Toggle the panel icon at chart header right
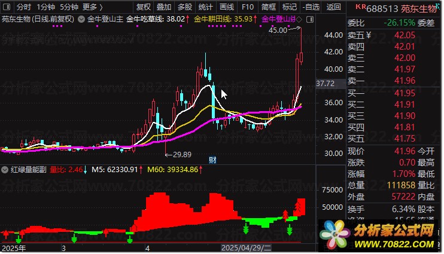Image resolution: width=444 pixels, height=254 pixels. (310, 19)
